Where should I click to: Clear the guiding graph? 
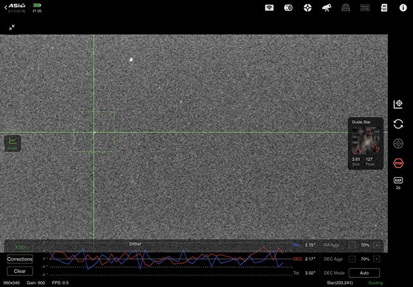(20, 271)
